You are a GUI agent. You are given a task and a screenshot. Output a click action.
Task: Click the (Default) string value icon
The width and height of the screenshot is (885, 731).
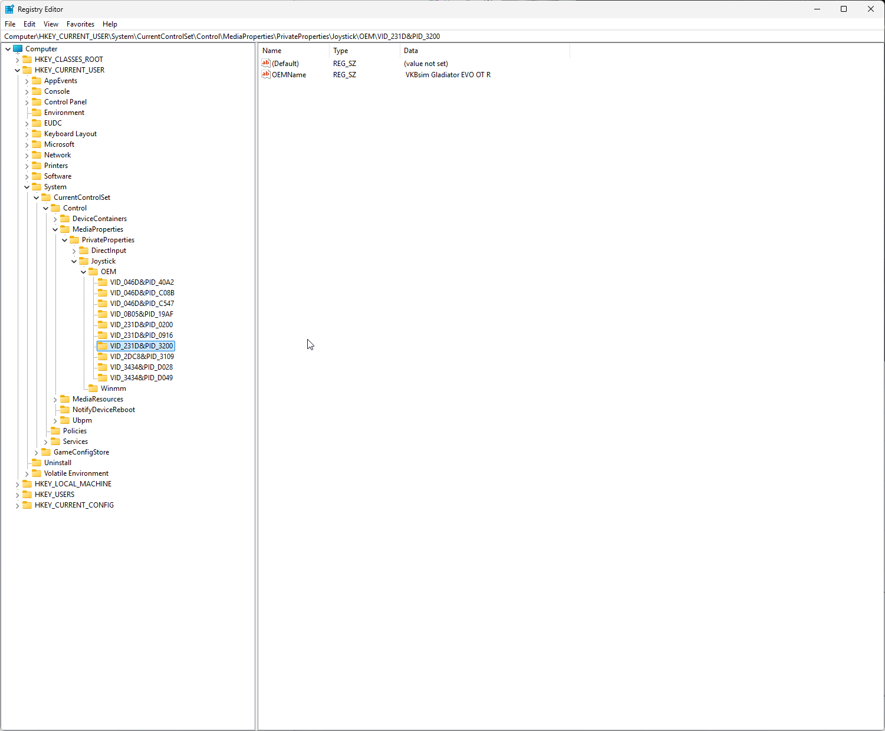pos(266,64)
